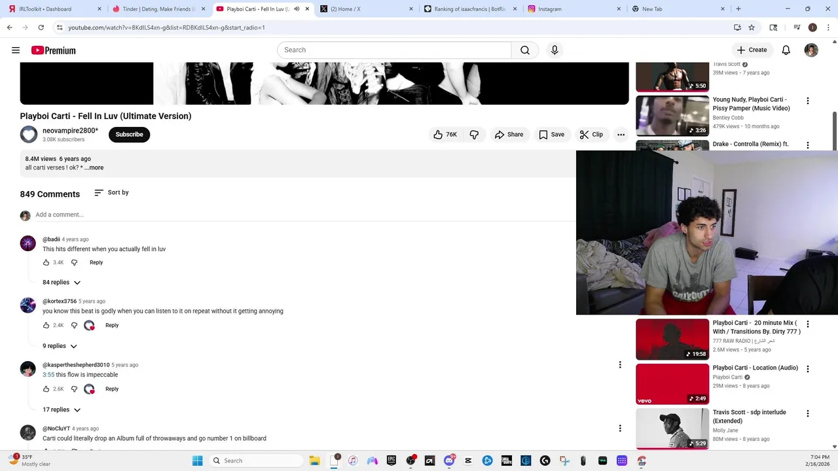Open more options for Drake Controlla Remix
Screen dimensions: 838x471
click(808, 145)
